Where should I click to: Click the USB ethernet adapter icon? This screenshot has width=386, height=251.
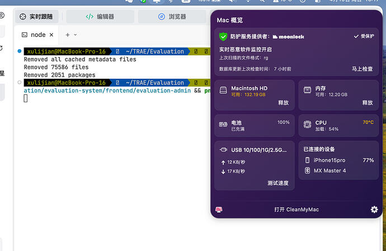coord(223,150)
